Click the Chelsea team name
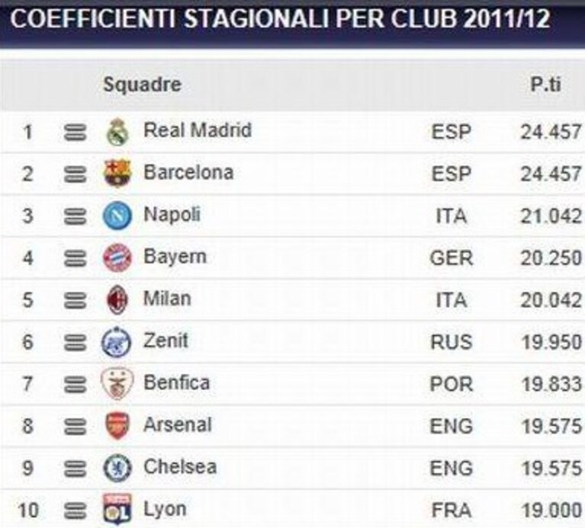This screenshot has height=528, width=585. (180, 467)
